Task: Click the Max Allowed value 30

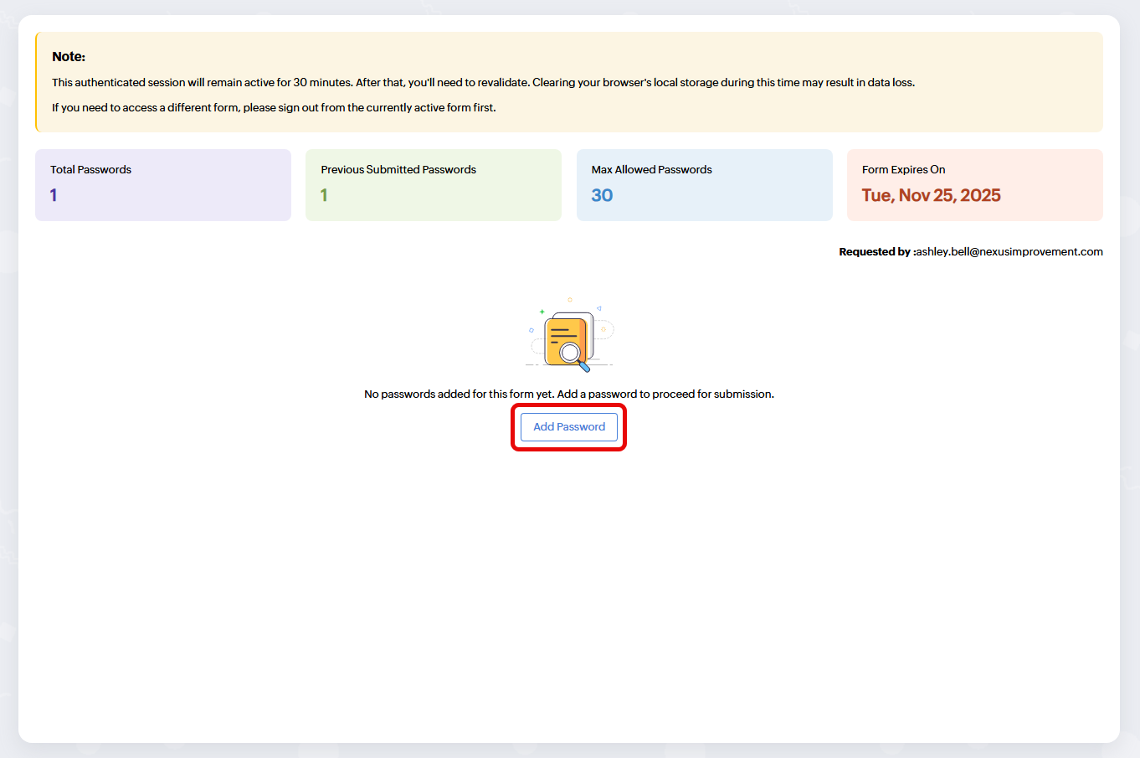Action: pyautogui.click(x=602, y=195)
